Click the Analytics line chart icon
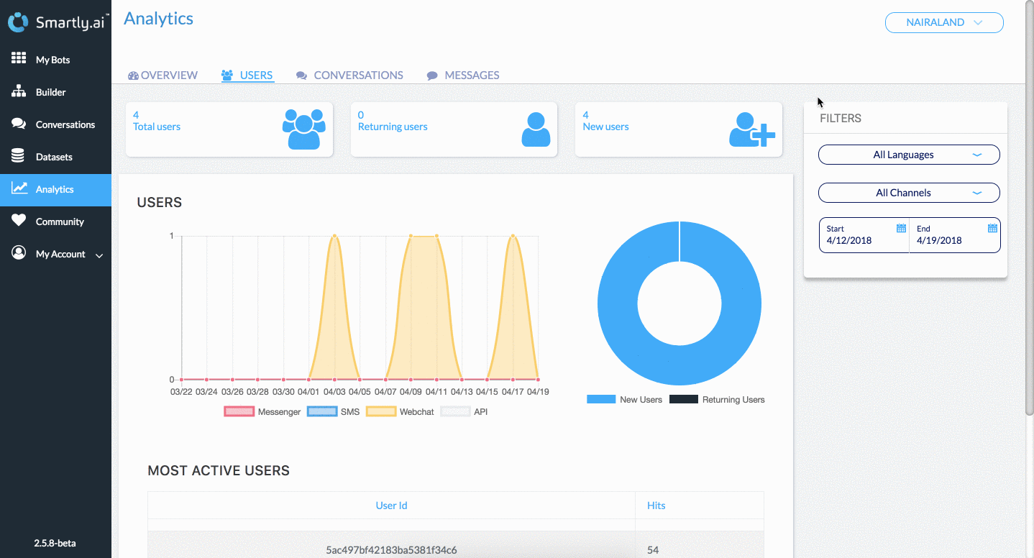Screen dimensions: 1034x558 click(19, 188)
